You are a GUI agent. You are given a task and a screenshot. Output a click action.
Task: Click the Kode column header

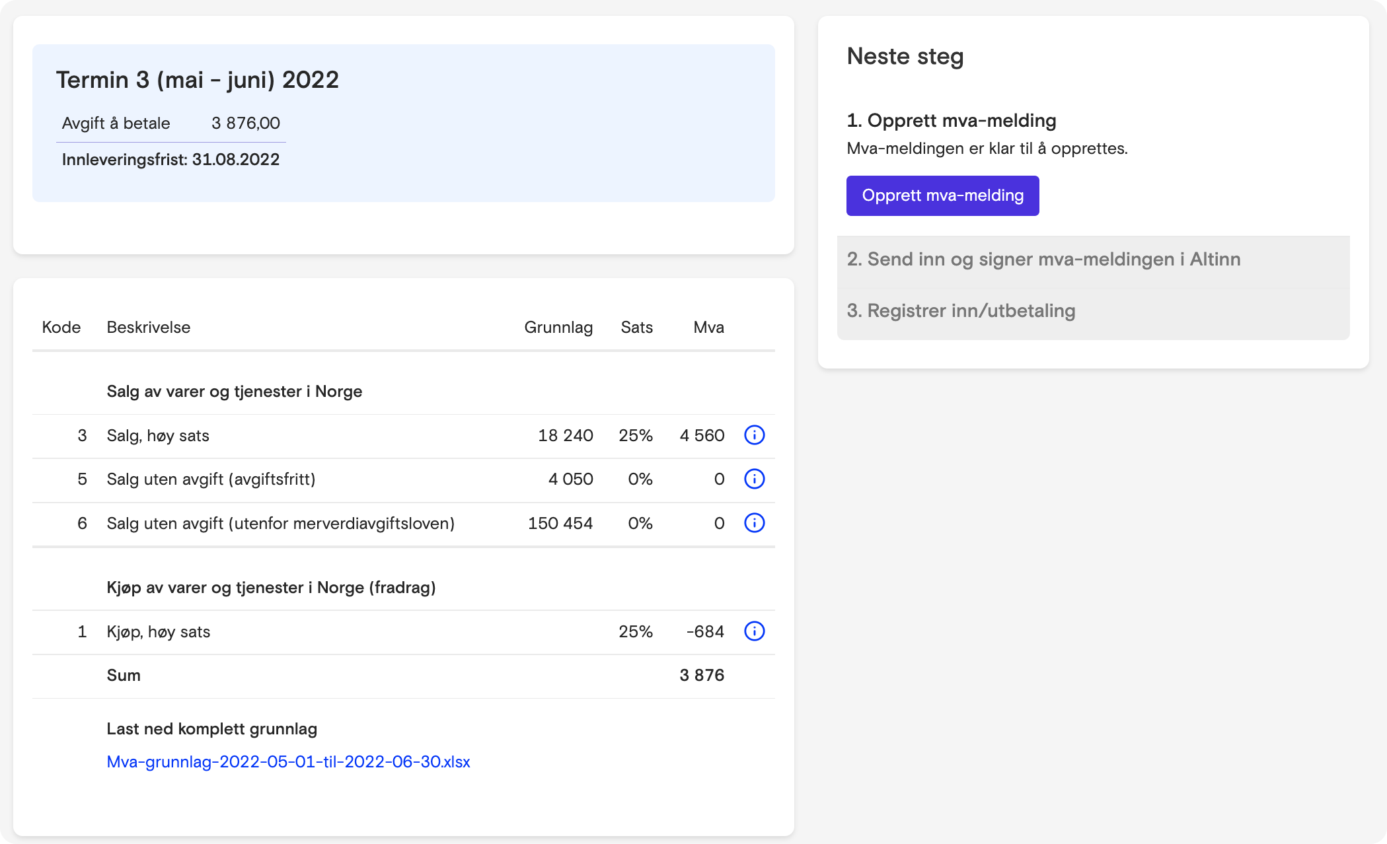pyautogui.click(x=61, y=327)
